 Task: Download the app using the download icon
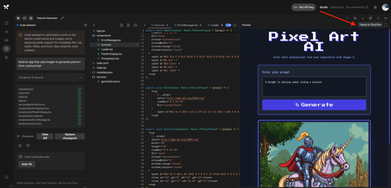tap(363, 18)
